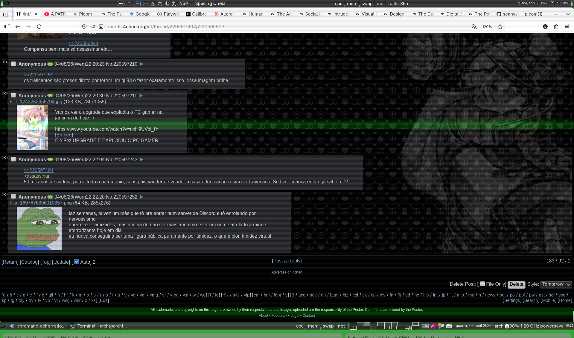Viewport: 574px width, 338px height.
Task: Click the Settings link in footer
Action: tap(512, 300)
